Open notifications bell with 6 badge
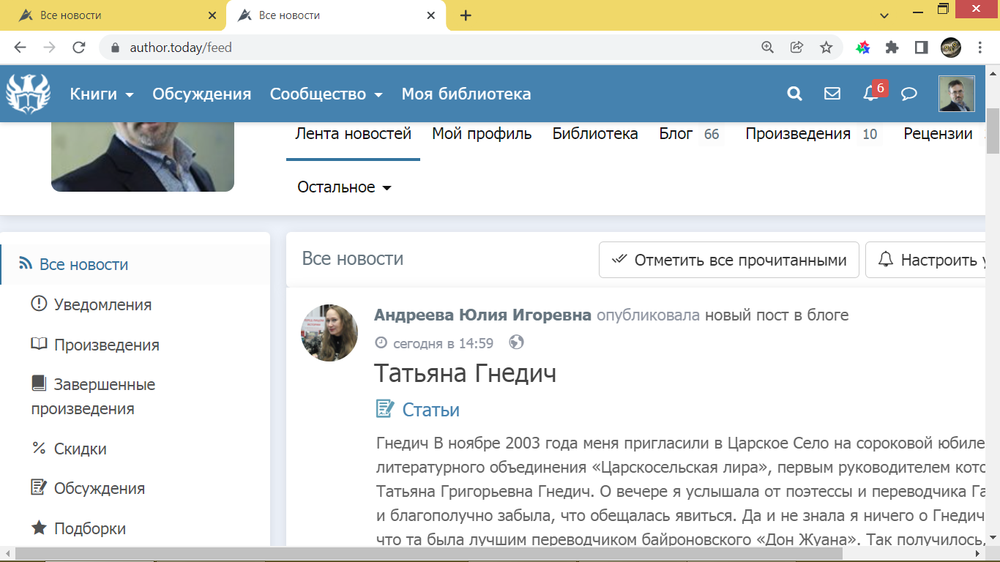The height and width of the screenshot is (562, 1000). pyautogui.click(x=870, y=94)
